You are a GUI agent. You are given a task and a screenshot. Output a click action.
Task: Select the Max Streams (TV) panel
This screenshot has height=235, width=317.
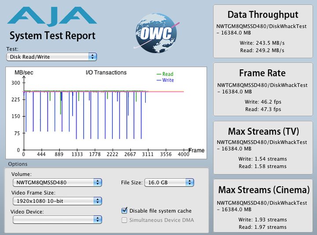tap(263, 148)
